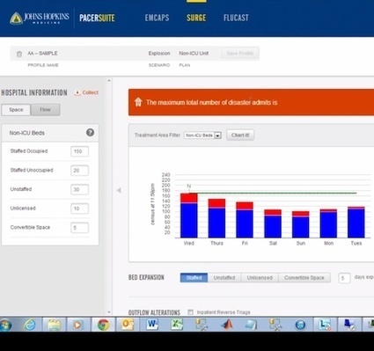Select the Convertible Space expansion toggle
374x351 pixels.
coord(304,278)
